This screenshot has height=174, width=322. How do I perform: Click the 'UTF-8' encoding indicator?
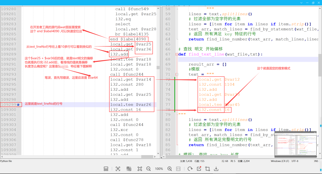pos(295,161)
